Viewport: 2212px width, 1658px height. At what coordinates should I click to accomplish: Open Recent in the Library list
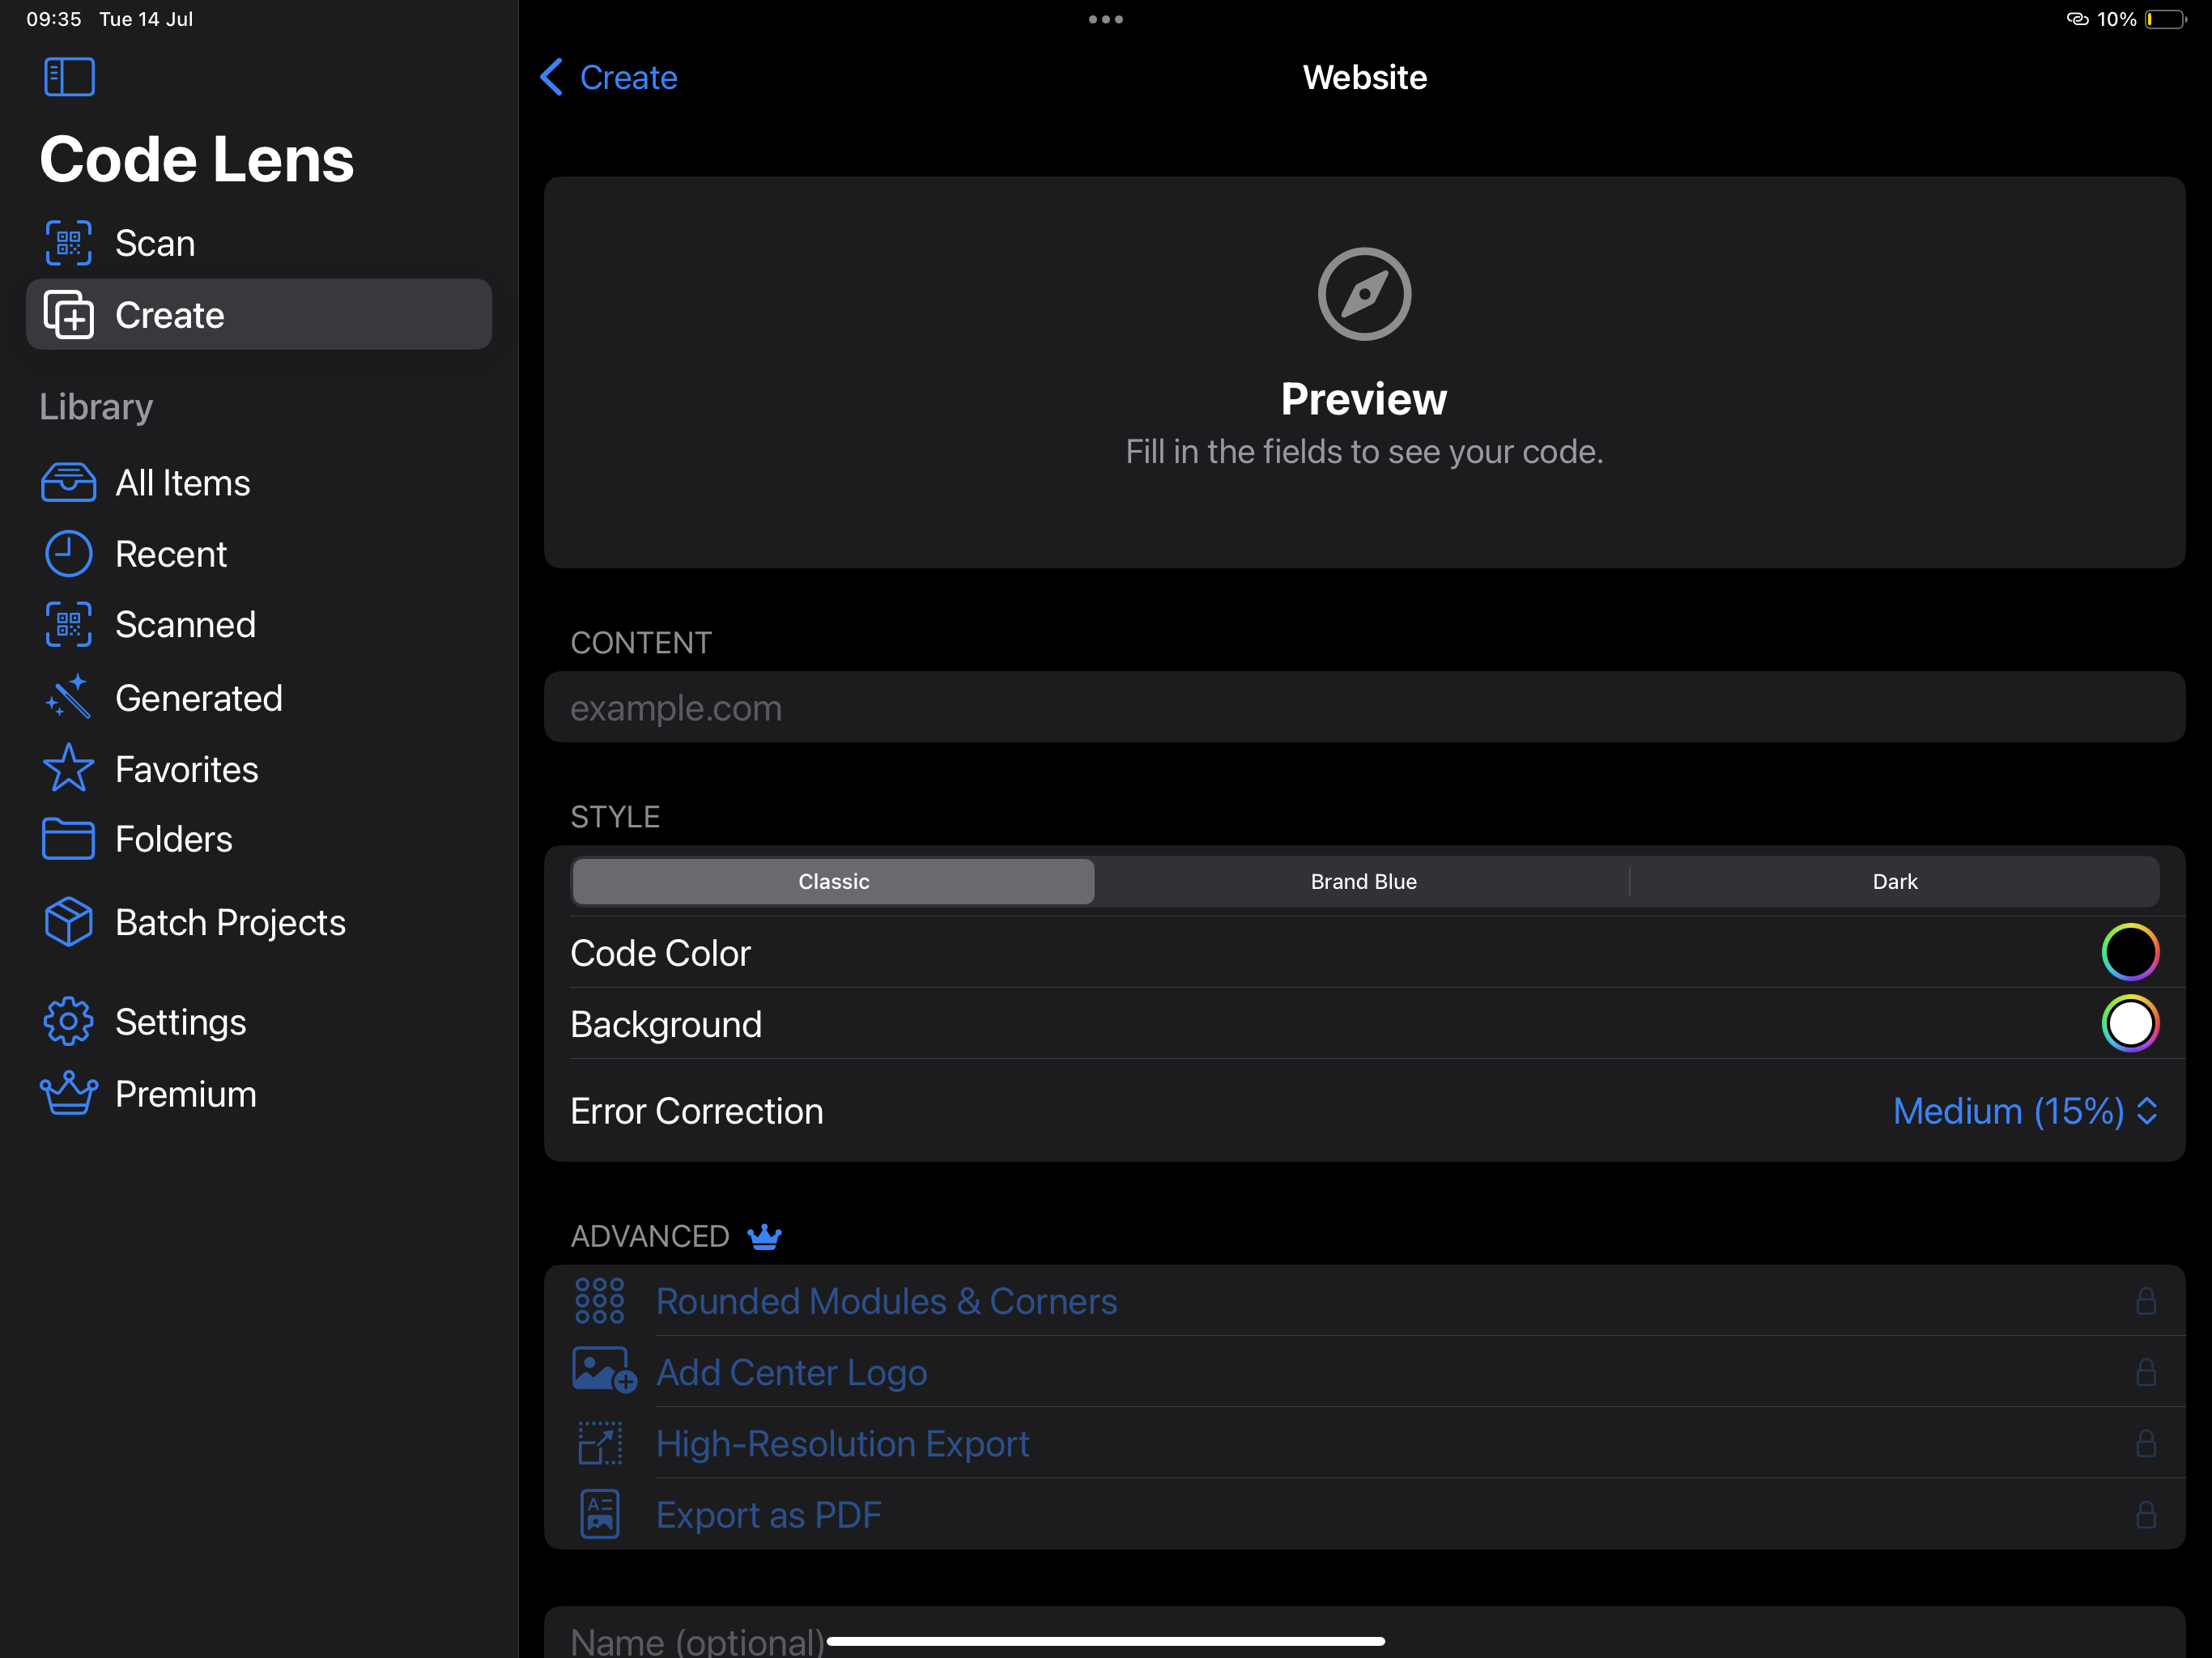(258, 554)
